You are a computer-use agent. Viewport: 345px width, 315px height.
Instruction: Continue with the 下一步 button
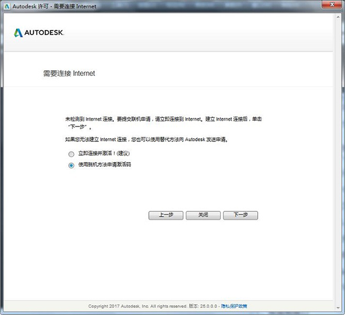coord(240,215)
